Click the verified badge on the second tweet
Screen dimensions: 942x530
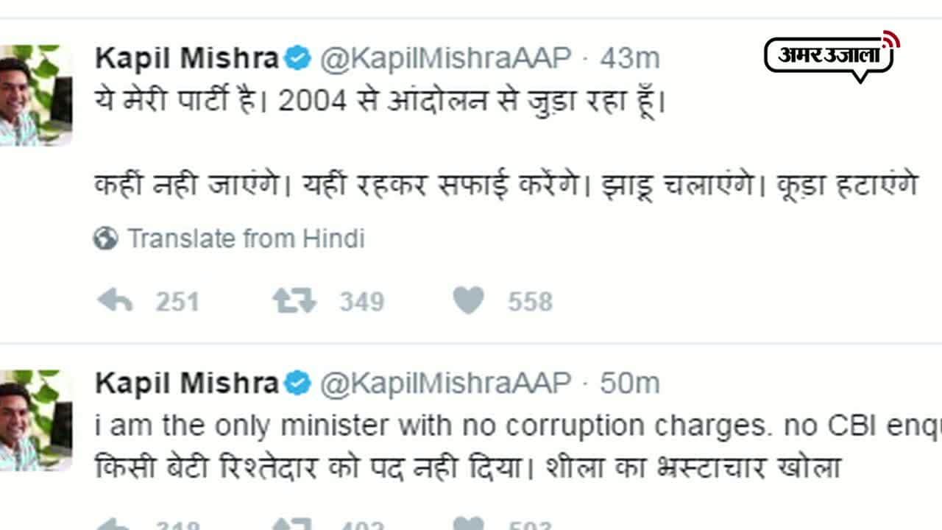click(298, 384)
